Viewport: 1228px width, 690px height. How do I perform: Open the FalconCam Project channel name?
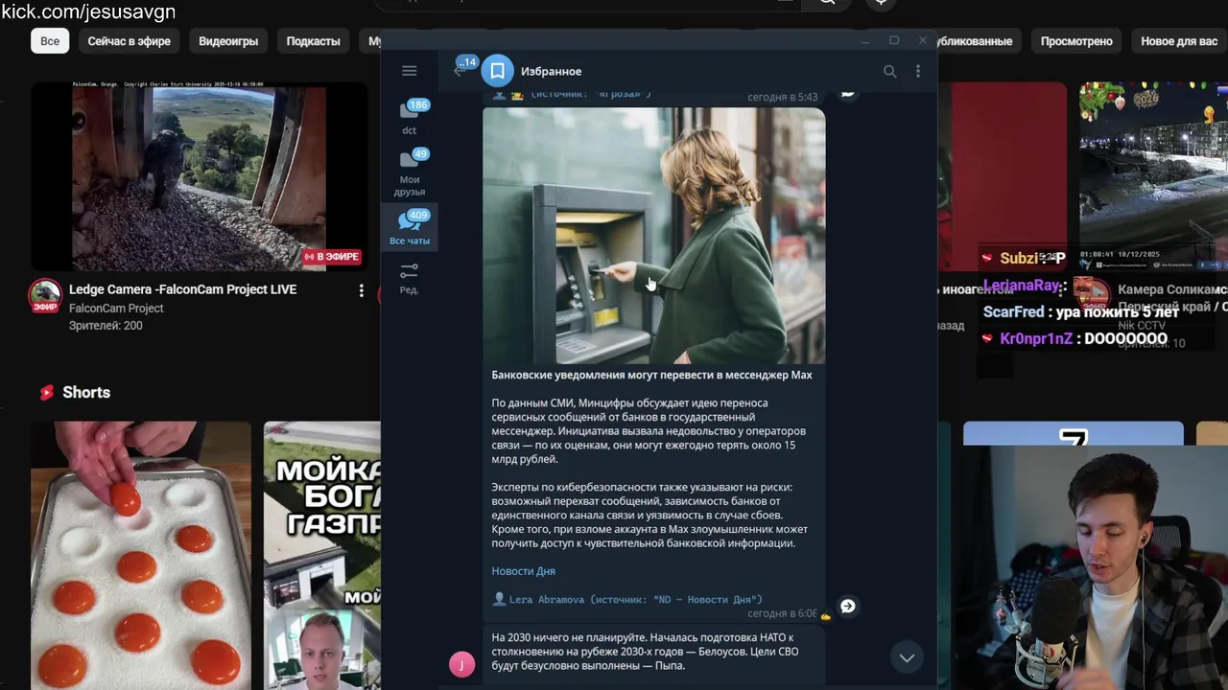point(116,309)
